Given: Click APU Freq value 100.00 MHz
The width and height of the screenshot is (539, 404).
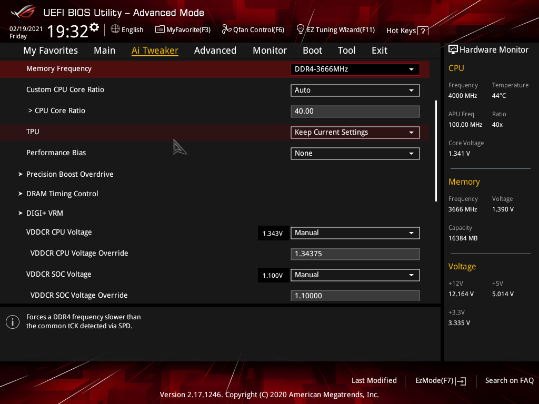Looking at the screenshot, I should pos(465,125).
